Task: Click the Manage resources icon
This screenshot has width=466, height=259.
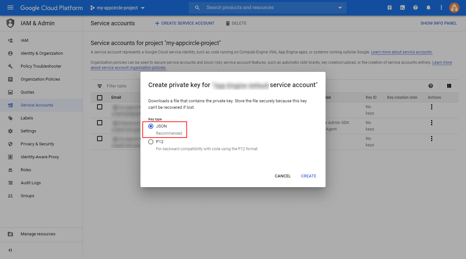Action: (x=10, y=234)
